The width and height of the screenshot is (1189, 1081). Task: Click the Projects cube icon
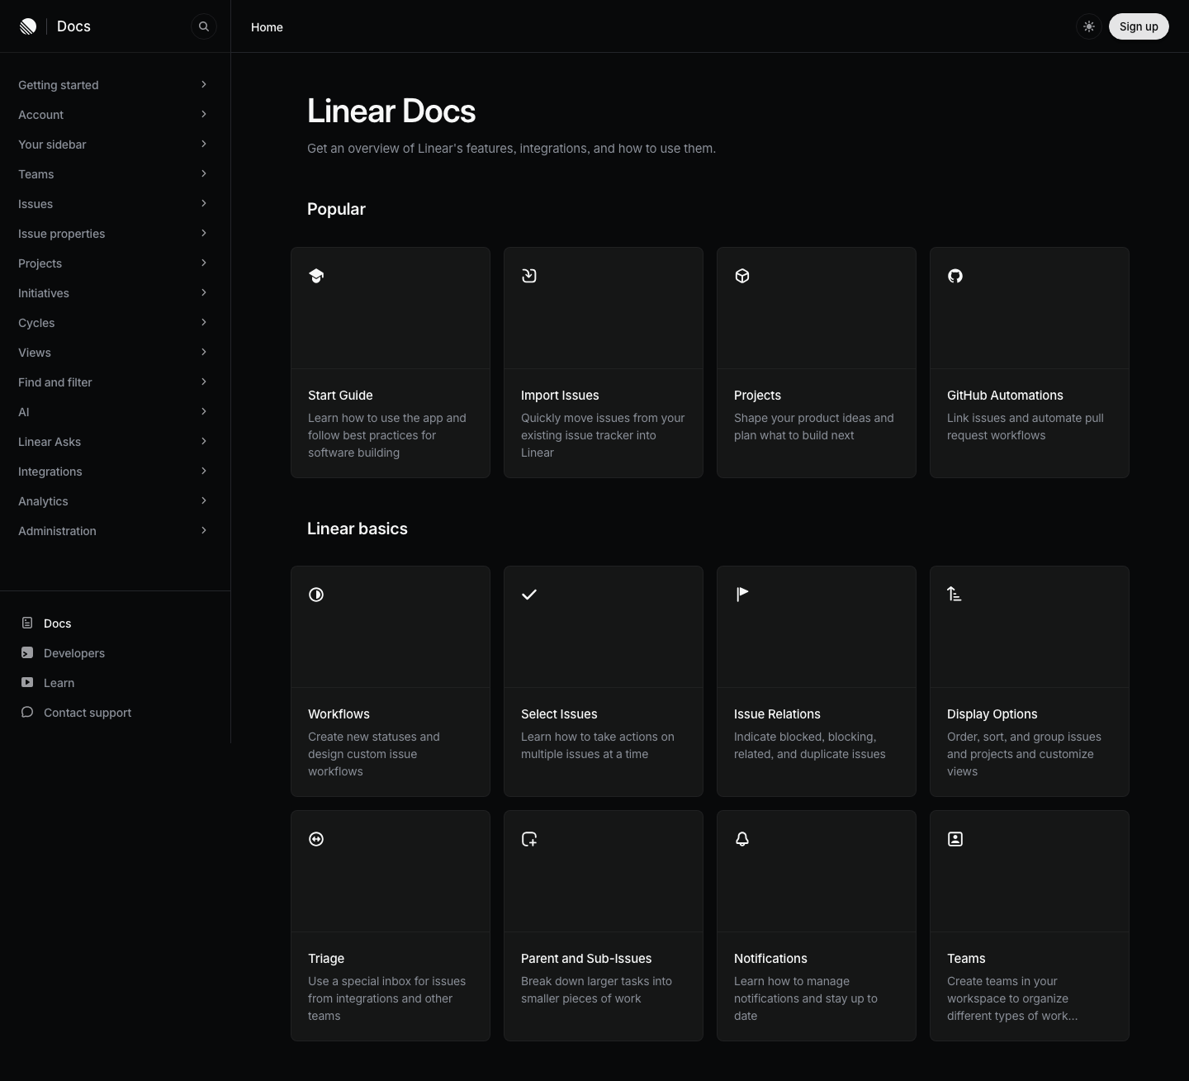pos(742,276)
